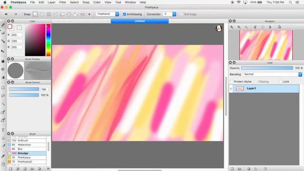Select the Hand tool at toolbar bottom
The image size is (304, 171).
(x=3, y=164)
